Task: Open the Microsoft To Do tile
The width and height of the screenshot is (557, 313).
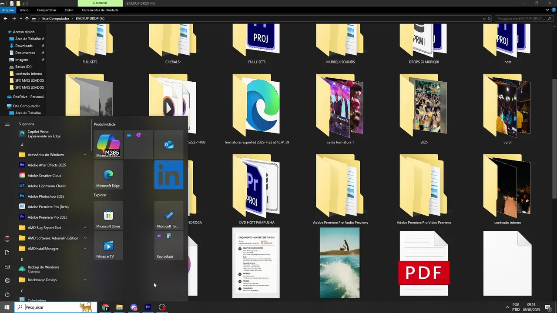Action: click(169, 215)
